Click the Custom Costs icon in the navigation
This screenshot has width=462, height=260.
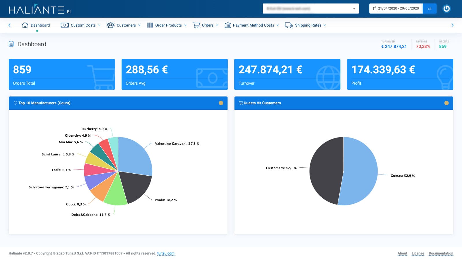(64, 25)
